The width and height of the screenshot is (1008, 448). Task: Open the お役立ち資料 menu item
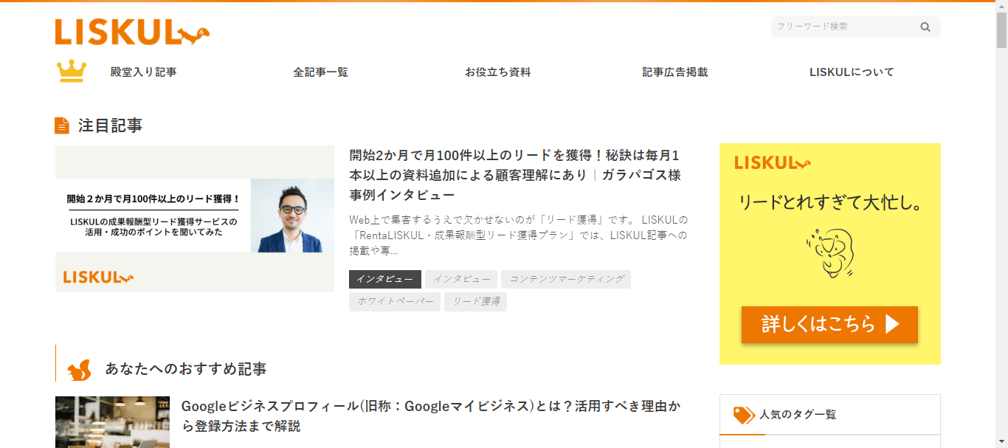[497, 72]
